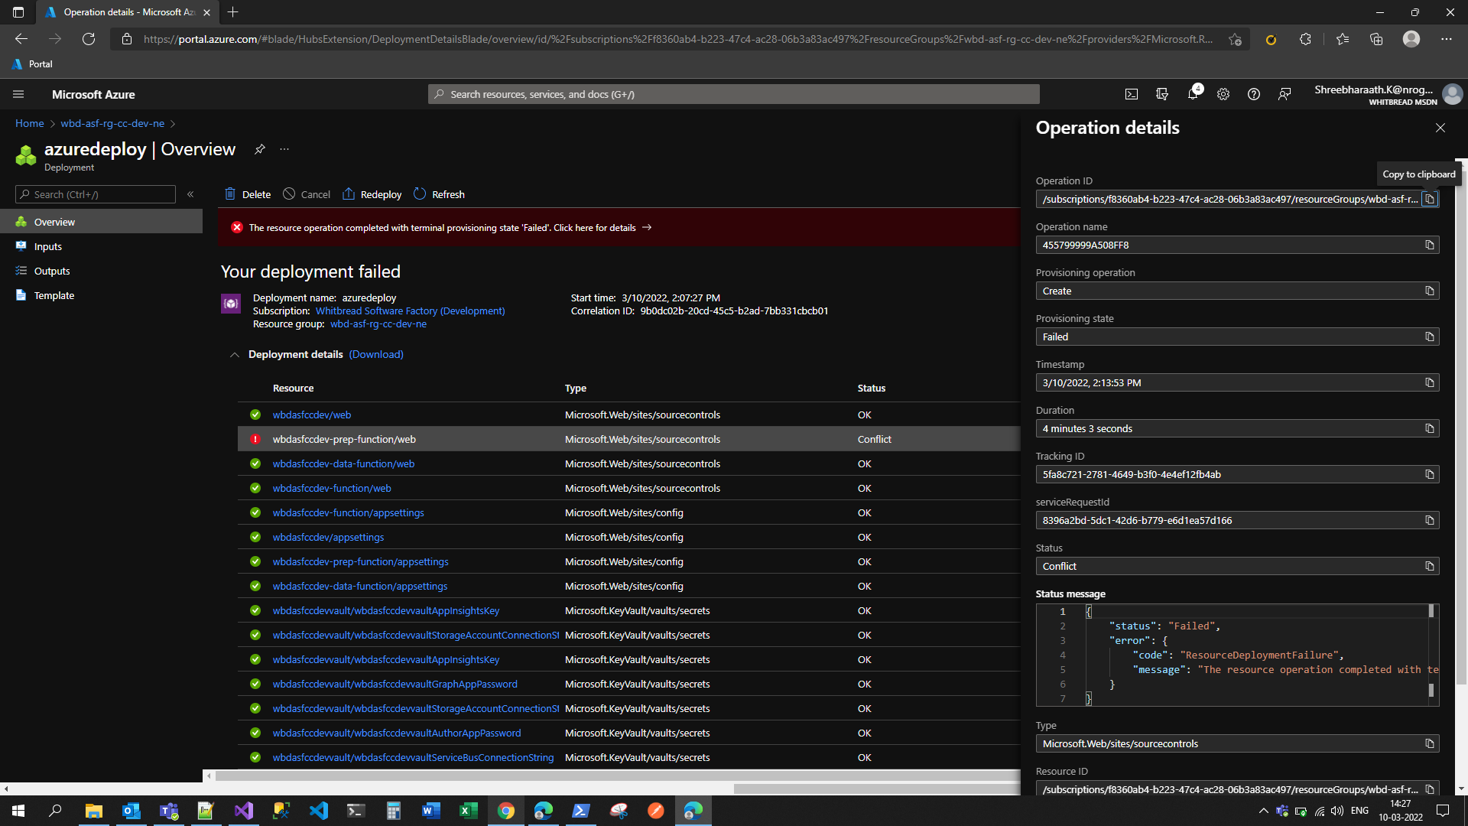Open the Help pane question mark icon

click(x=1254, y=94)
